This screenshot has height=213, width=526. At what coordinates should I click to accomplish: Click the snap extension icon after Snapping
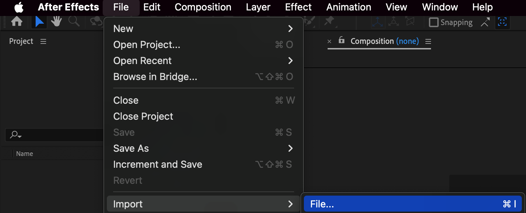[485, 22]
